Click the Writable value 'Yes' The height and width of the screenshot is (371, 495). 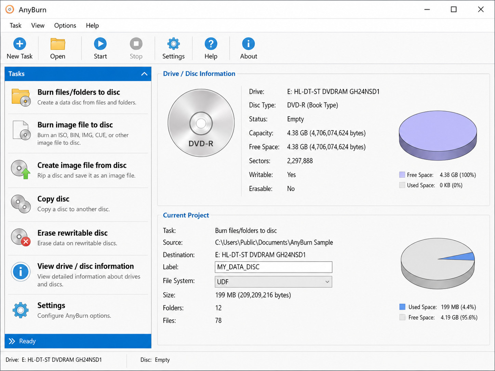pos(292,175)
